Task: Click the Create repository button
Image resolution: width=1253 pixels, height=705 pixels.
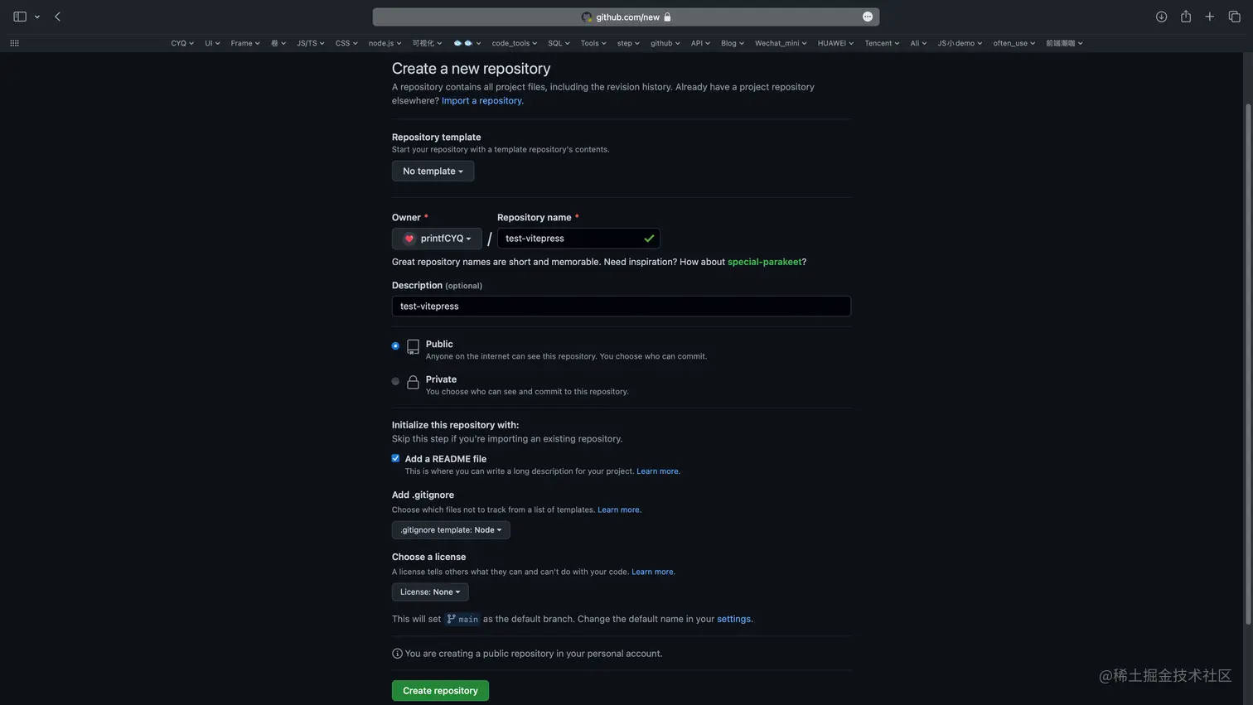Action: pyautogui.click(x=440, y=691)
